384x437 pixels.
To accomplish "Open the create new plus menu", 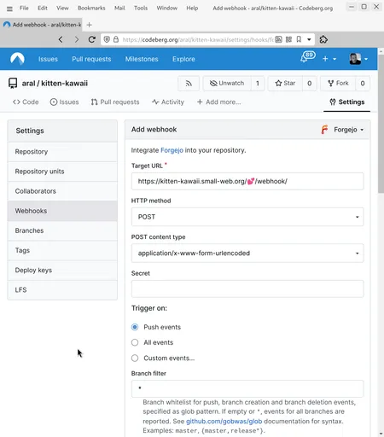I will tap(329, 59).
